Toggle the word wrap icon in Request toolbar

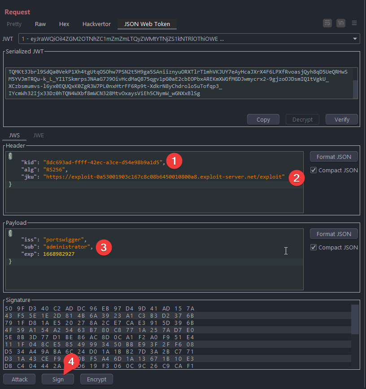[327, 23]
